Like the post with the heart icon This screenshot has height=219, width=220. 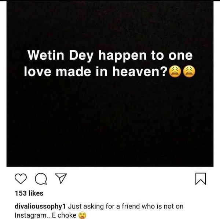tap(21, 178)
